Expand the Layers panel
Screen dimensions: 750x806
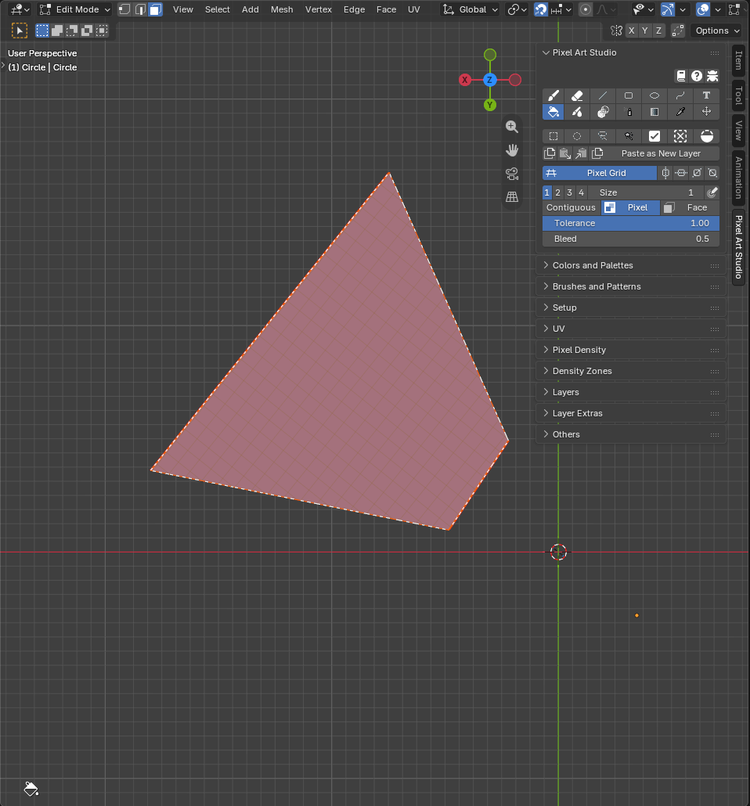pos(631,392)
